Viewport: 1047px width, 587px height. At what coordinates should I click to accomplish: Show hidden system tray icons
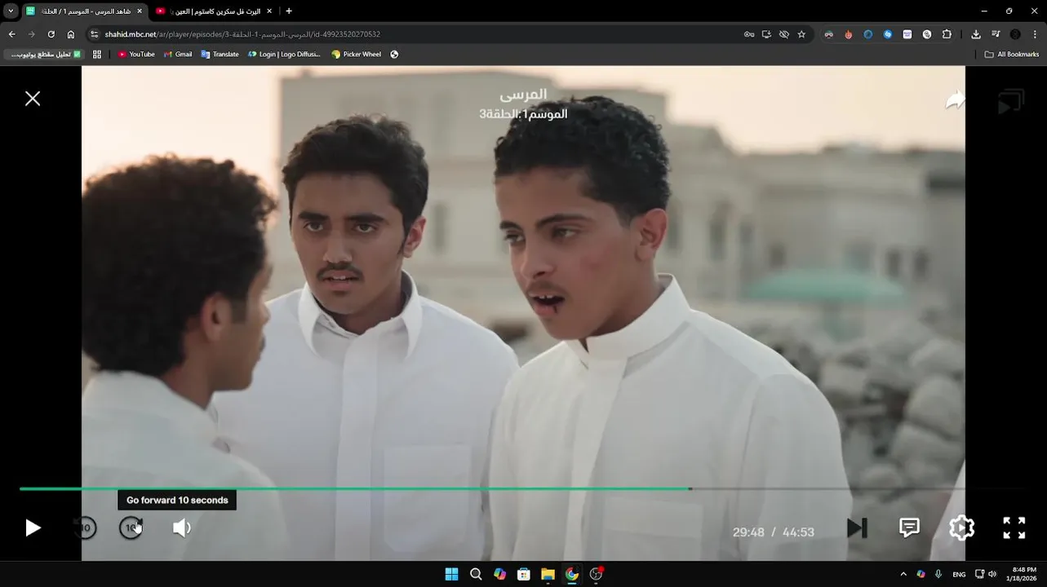click(903, 574)
